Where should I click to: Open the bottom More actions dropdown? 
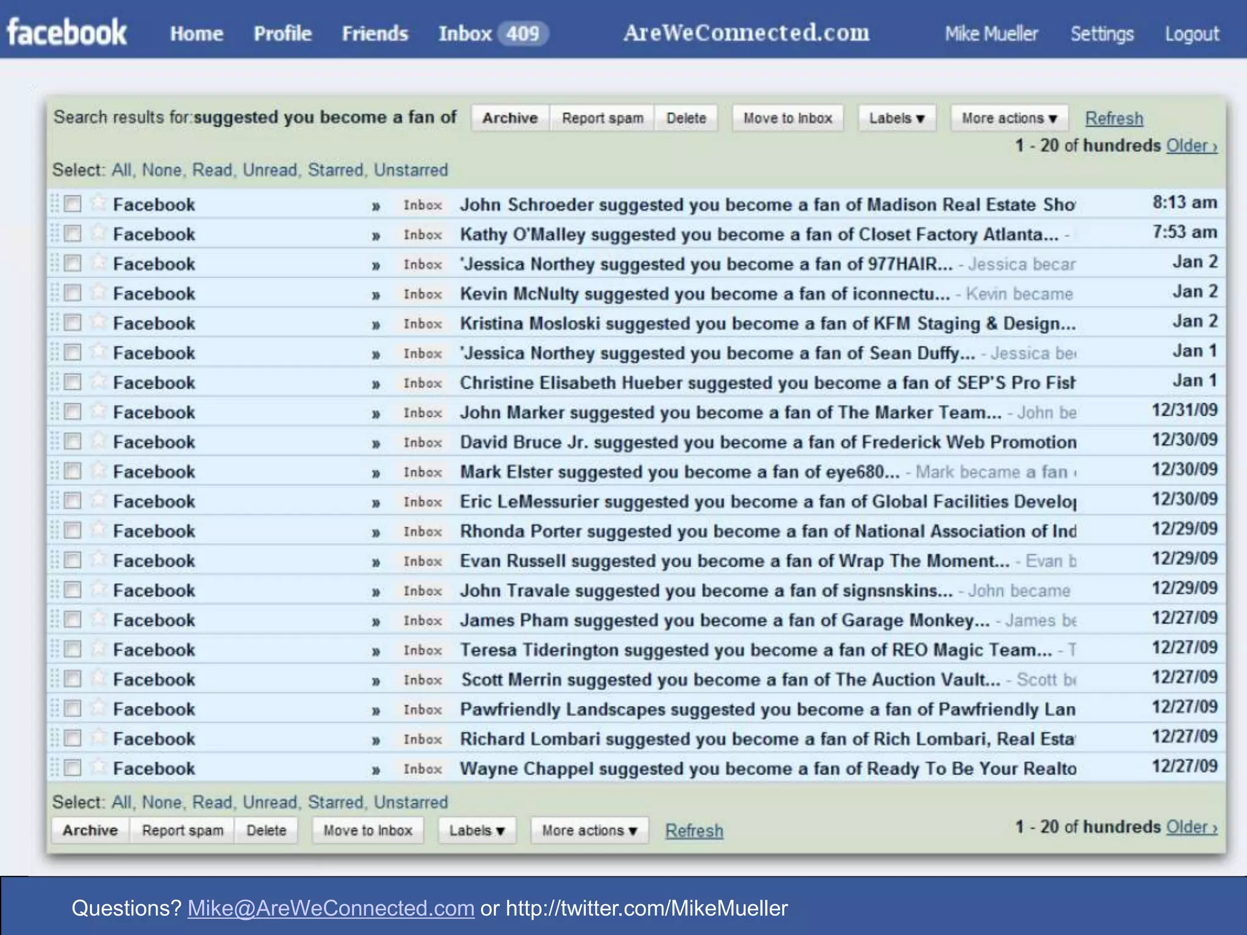point(589,830)
